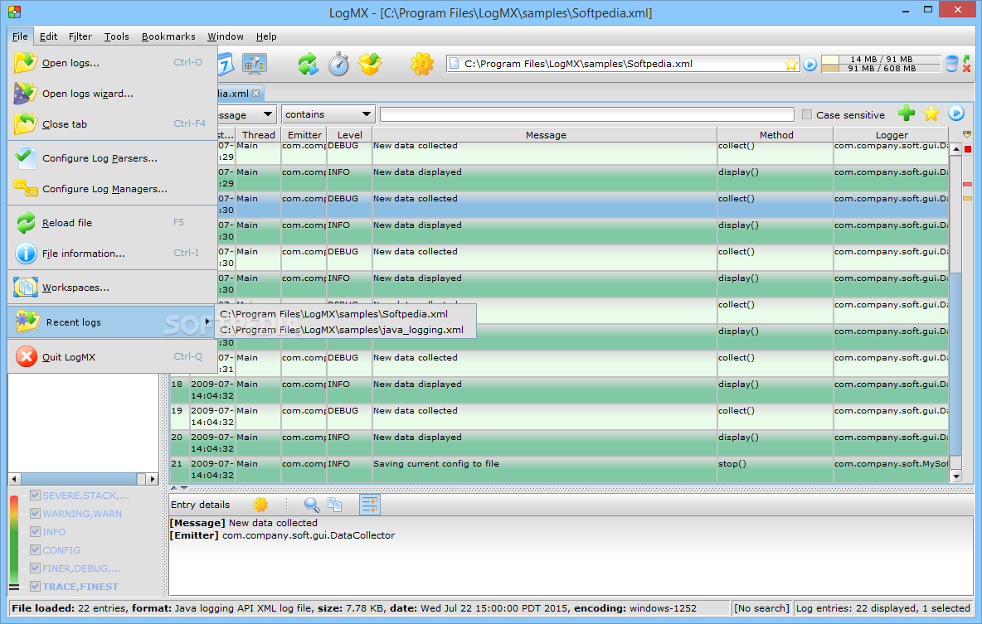The width and height of the screenshot is (982, 624).
Task: Open 'Configure Log Managers...'
Action: click(x=112, y=188)
